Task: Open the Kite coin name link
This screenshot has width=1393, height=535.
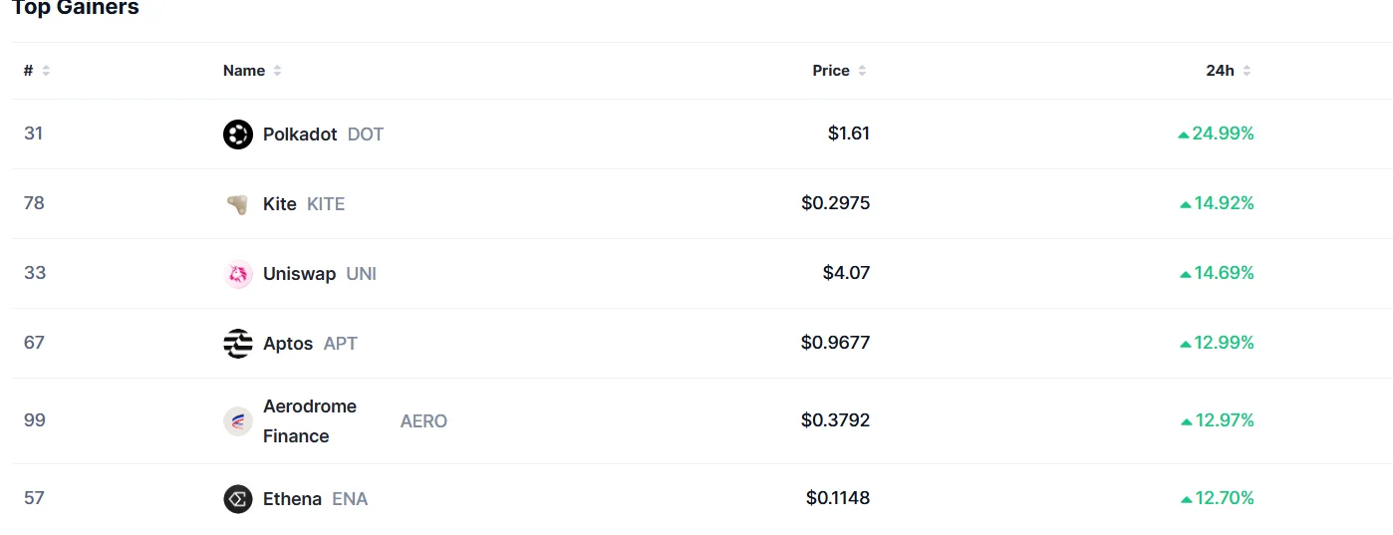Action: (280, 204)
